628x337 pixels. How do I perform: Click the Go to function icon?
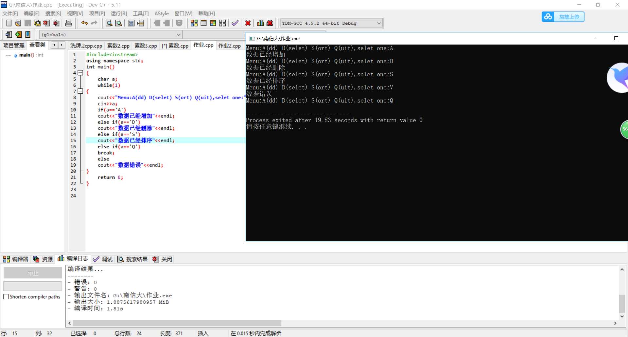pos(131,23)
